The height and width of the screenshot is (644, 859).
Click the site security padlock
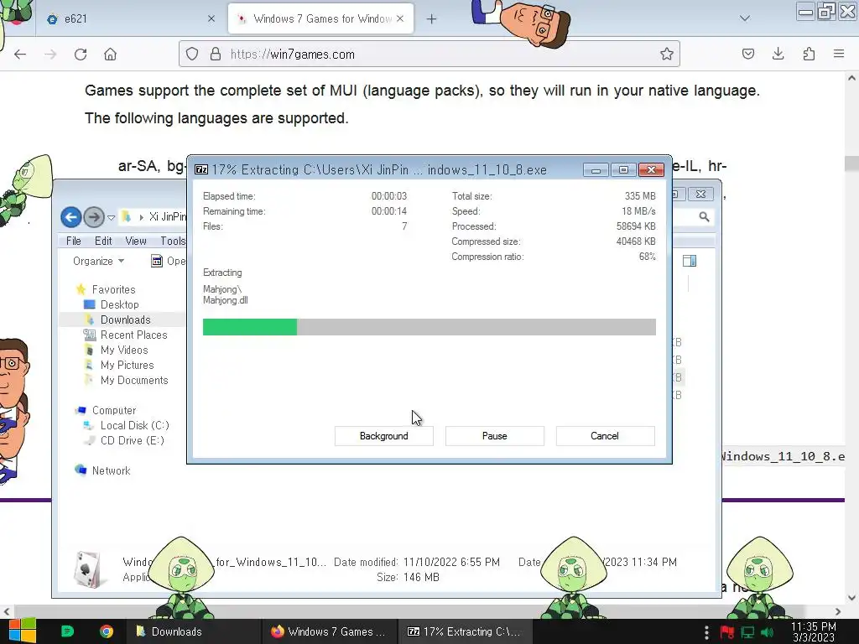(x=216, y=54)
